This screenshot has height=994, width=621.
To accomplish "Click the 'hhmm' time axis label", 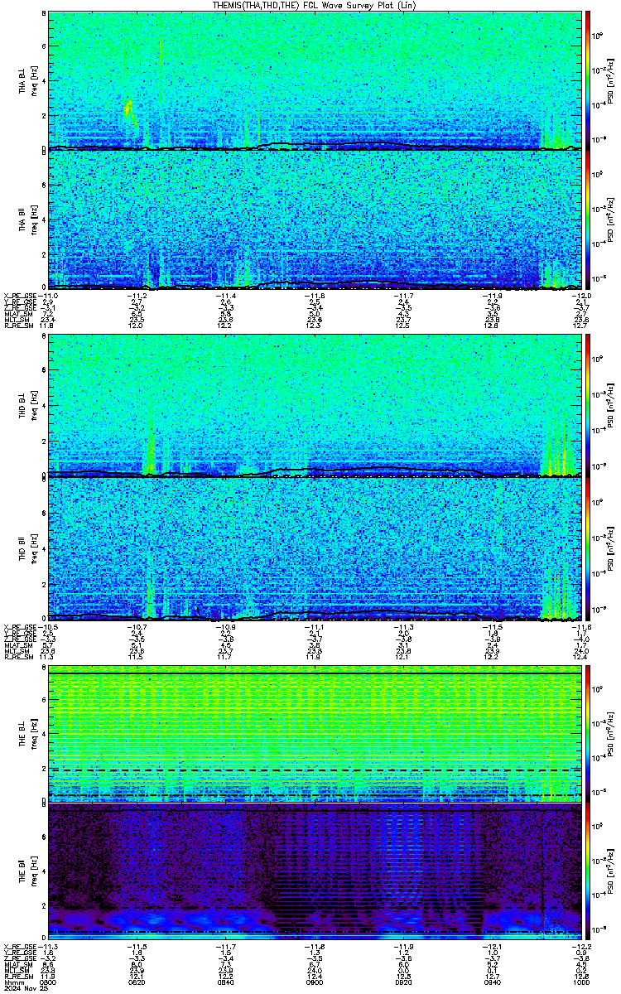I will click(x=13, y=982).
